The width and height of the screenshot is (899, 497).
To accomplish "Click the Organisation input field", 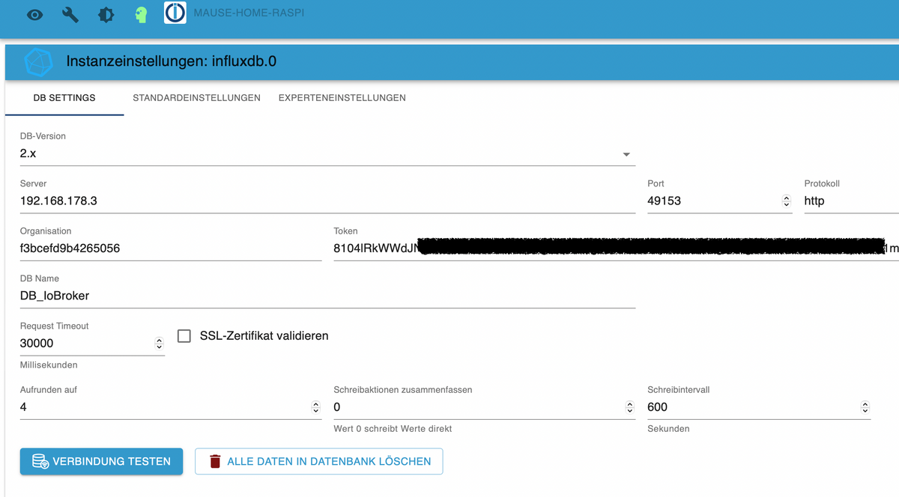I will [x=171, y=248].
